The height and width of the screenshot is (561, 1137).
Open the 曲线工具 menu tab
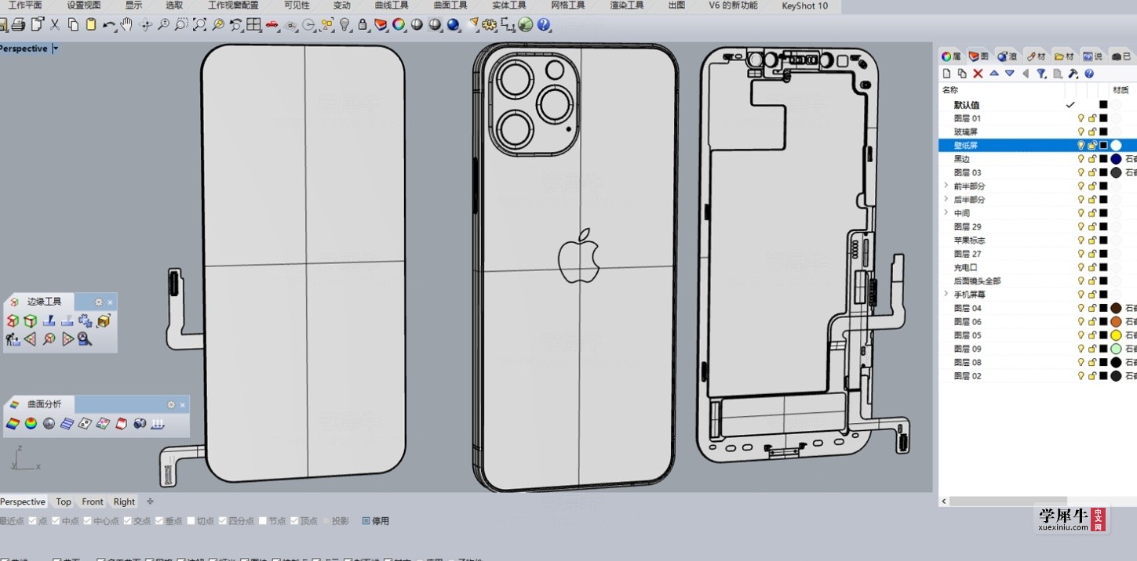click(x=392, y=5)
